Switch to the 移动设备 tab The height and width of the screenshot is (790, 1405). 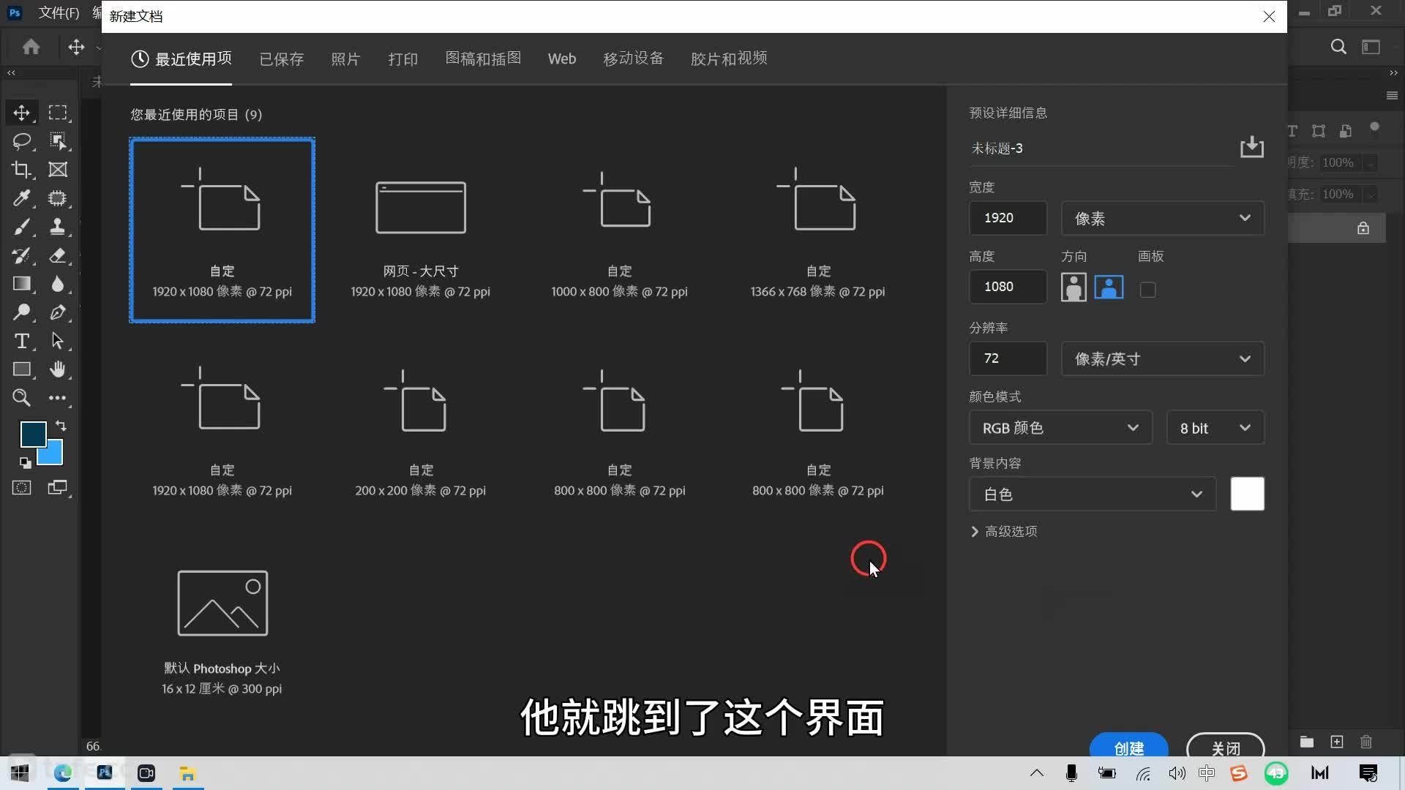coord(634,59)
